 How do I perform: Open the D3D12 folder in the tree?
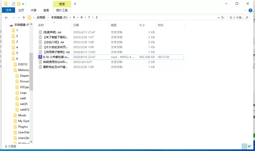pyautogui.click(x=23, y=64)
